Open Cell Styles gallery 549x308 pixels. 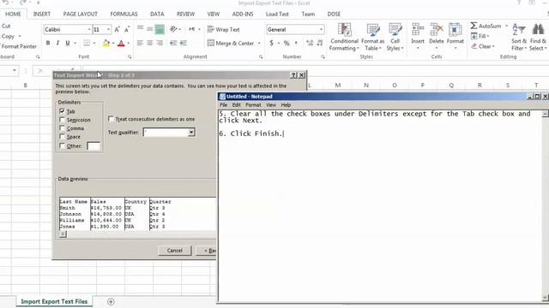coord(395,37)
